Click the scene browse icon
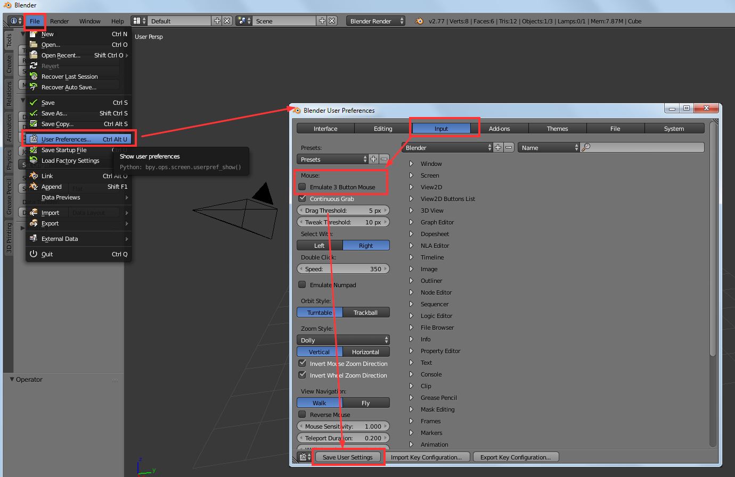Screen dimensions: 735x477 tap(244, 21)
